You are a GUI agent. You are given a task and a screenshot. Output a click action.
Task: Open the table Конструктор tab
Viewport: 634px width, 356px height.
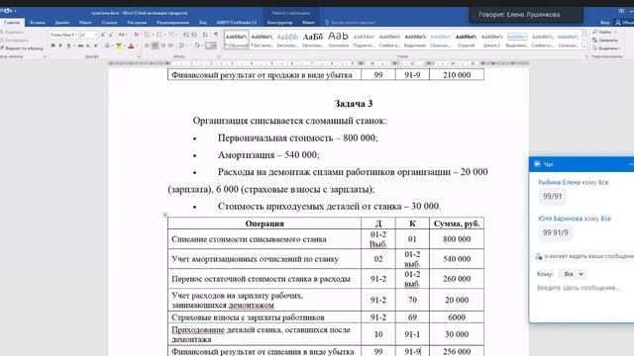pos(279,22)
